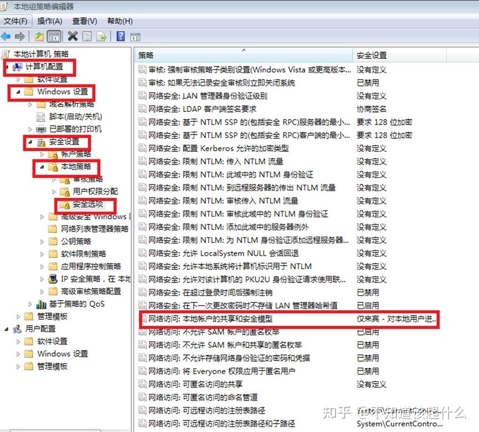
Task: Select policy 网络访问: 将 Everyone 权限应用于匿名用户
Action: pos(222,371)
